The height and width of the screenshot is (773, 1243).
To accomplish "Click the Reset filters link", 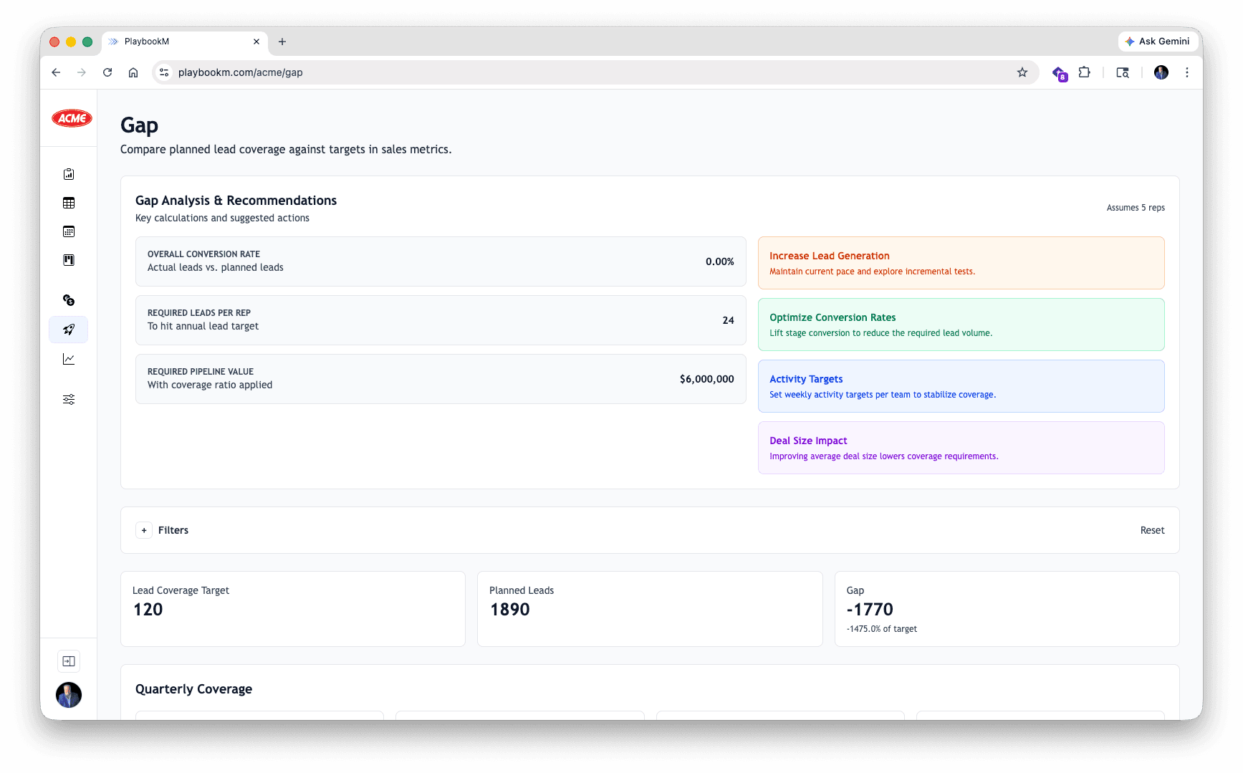I will [x=1152, y=530].
